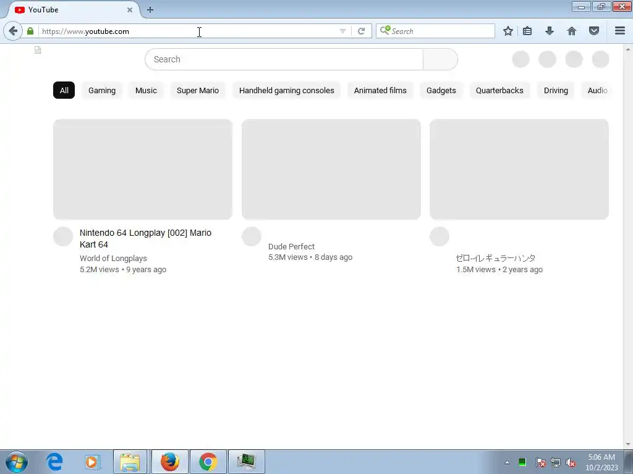Visit the Dude Perfect channel link
Screen dimensions: 633x474
291,246
